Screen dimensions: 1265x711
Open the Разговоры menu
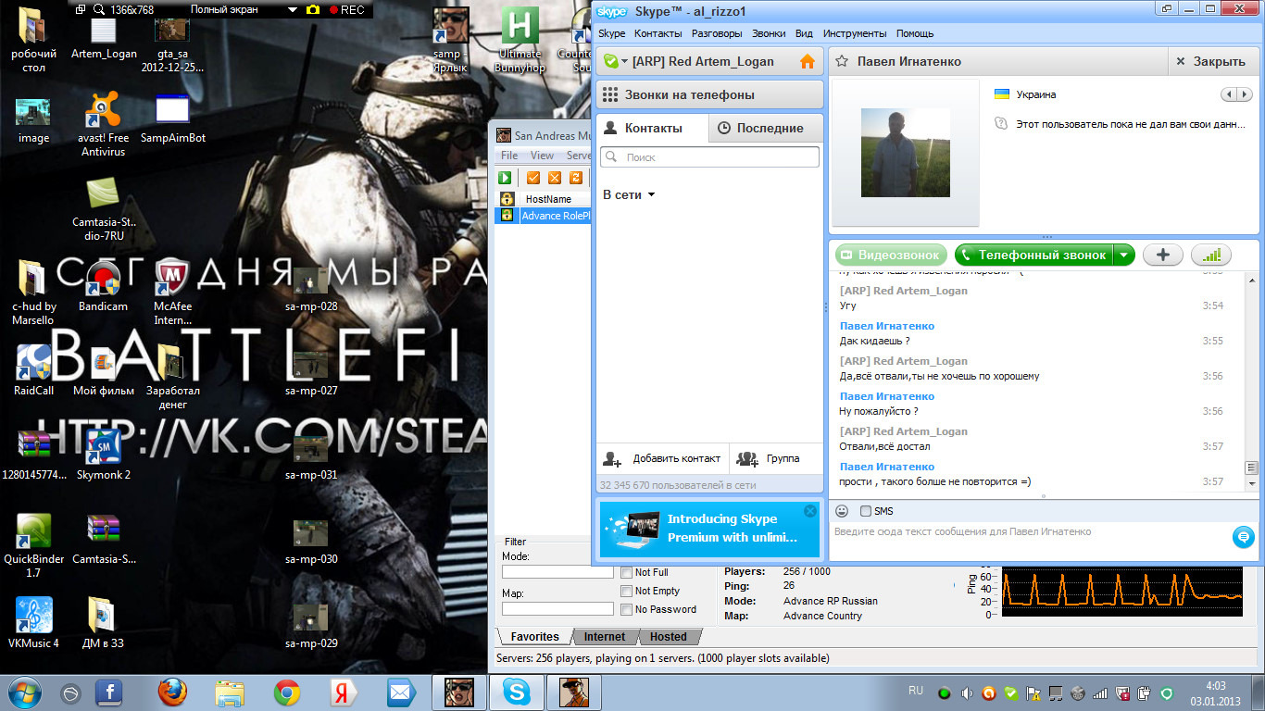click(717, 33)
